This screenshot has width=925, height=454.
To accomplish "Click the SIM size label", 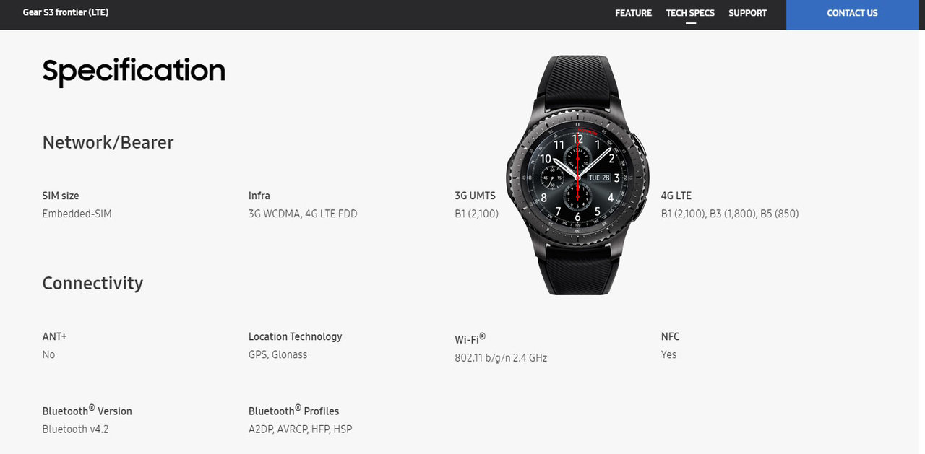I will tap(61, 196).
